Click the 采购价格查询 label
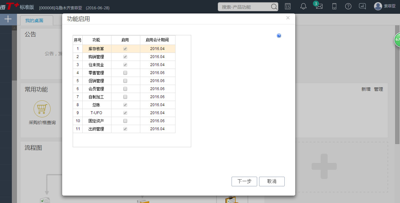 tap(42, 123)
